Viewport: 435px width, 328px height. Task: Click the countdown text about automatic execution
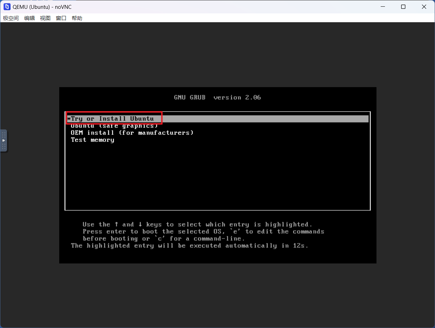point(190,245)
